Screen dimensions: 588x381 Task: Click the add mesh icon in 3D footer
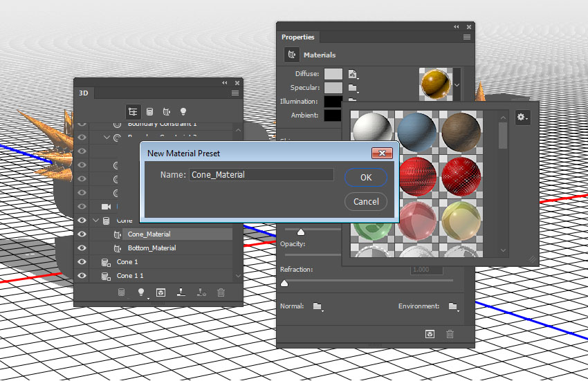click(x=121, y=292)
